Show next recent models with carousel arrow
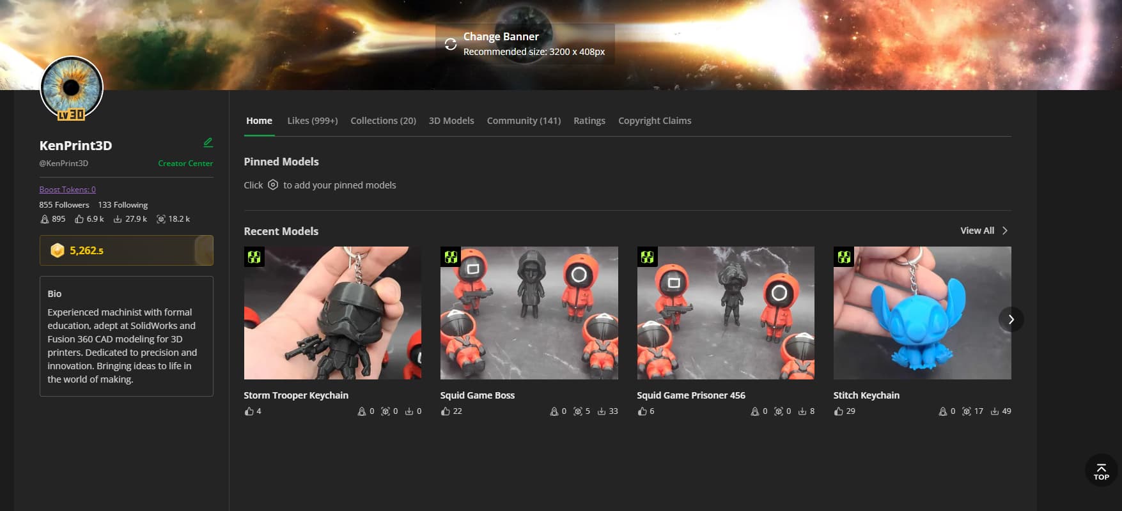This screenshot has height=511, width=1122. [x=1011, y=319]
